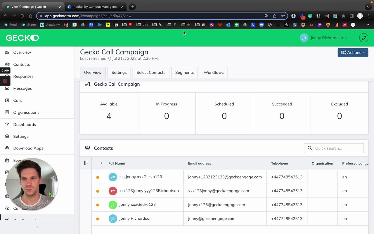Click the browser home button
374x234 pixels.
[30, 16]
